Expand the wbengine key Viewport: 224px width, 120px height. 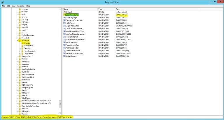(17, 64)
